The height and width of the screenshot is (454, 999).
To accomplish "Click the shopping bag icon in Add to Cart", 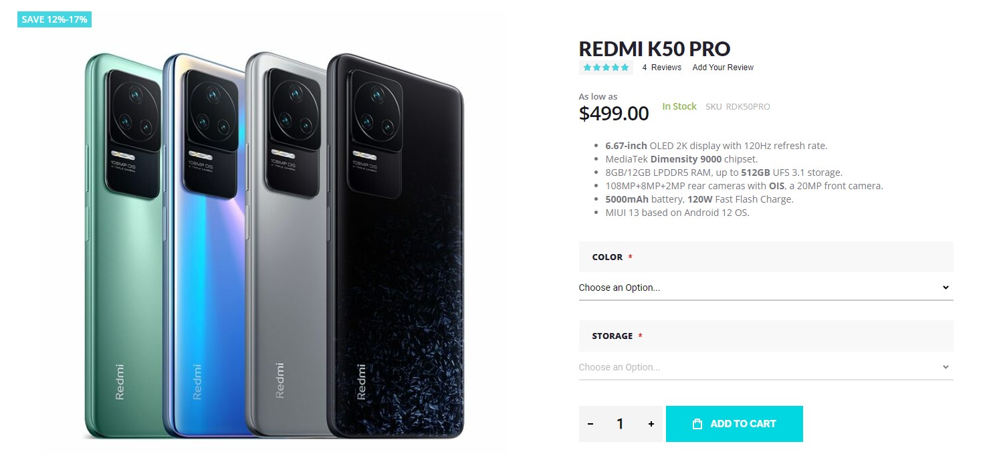I will click(x=697, y=424).
